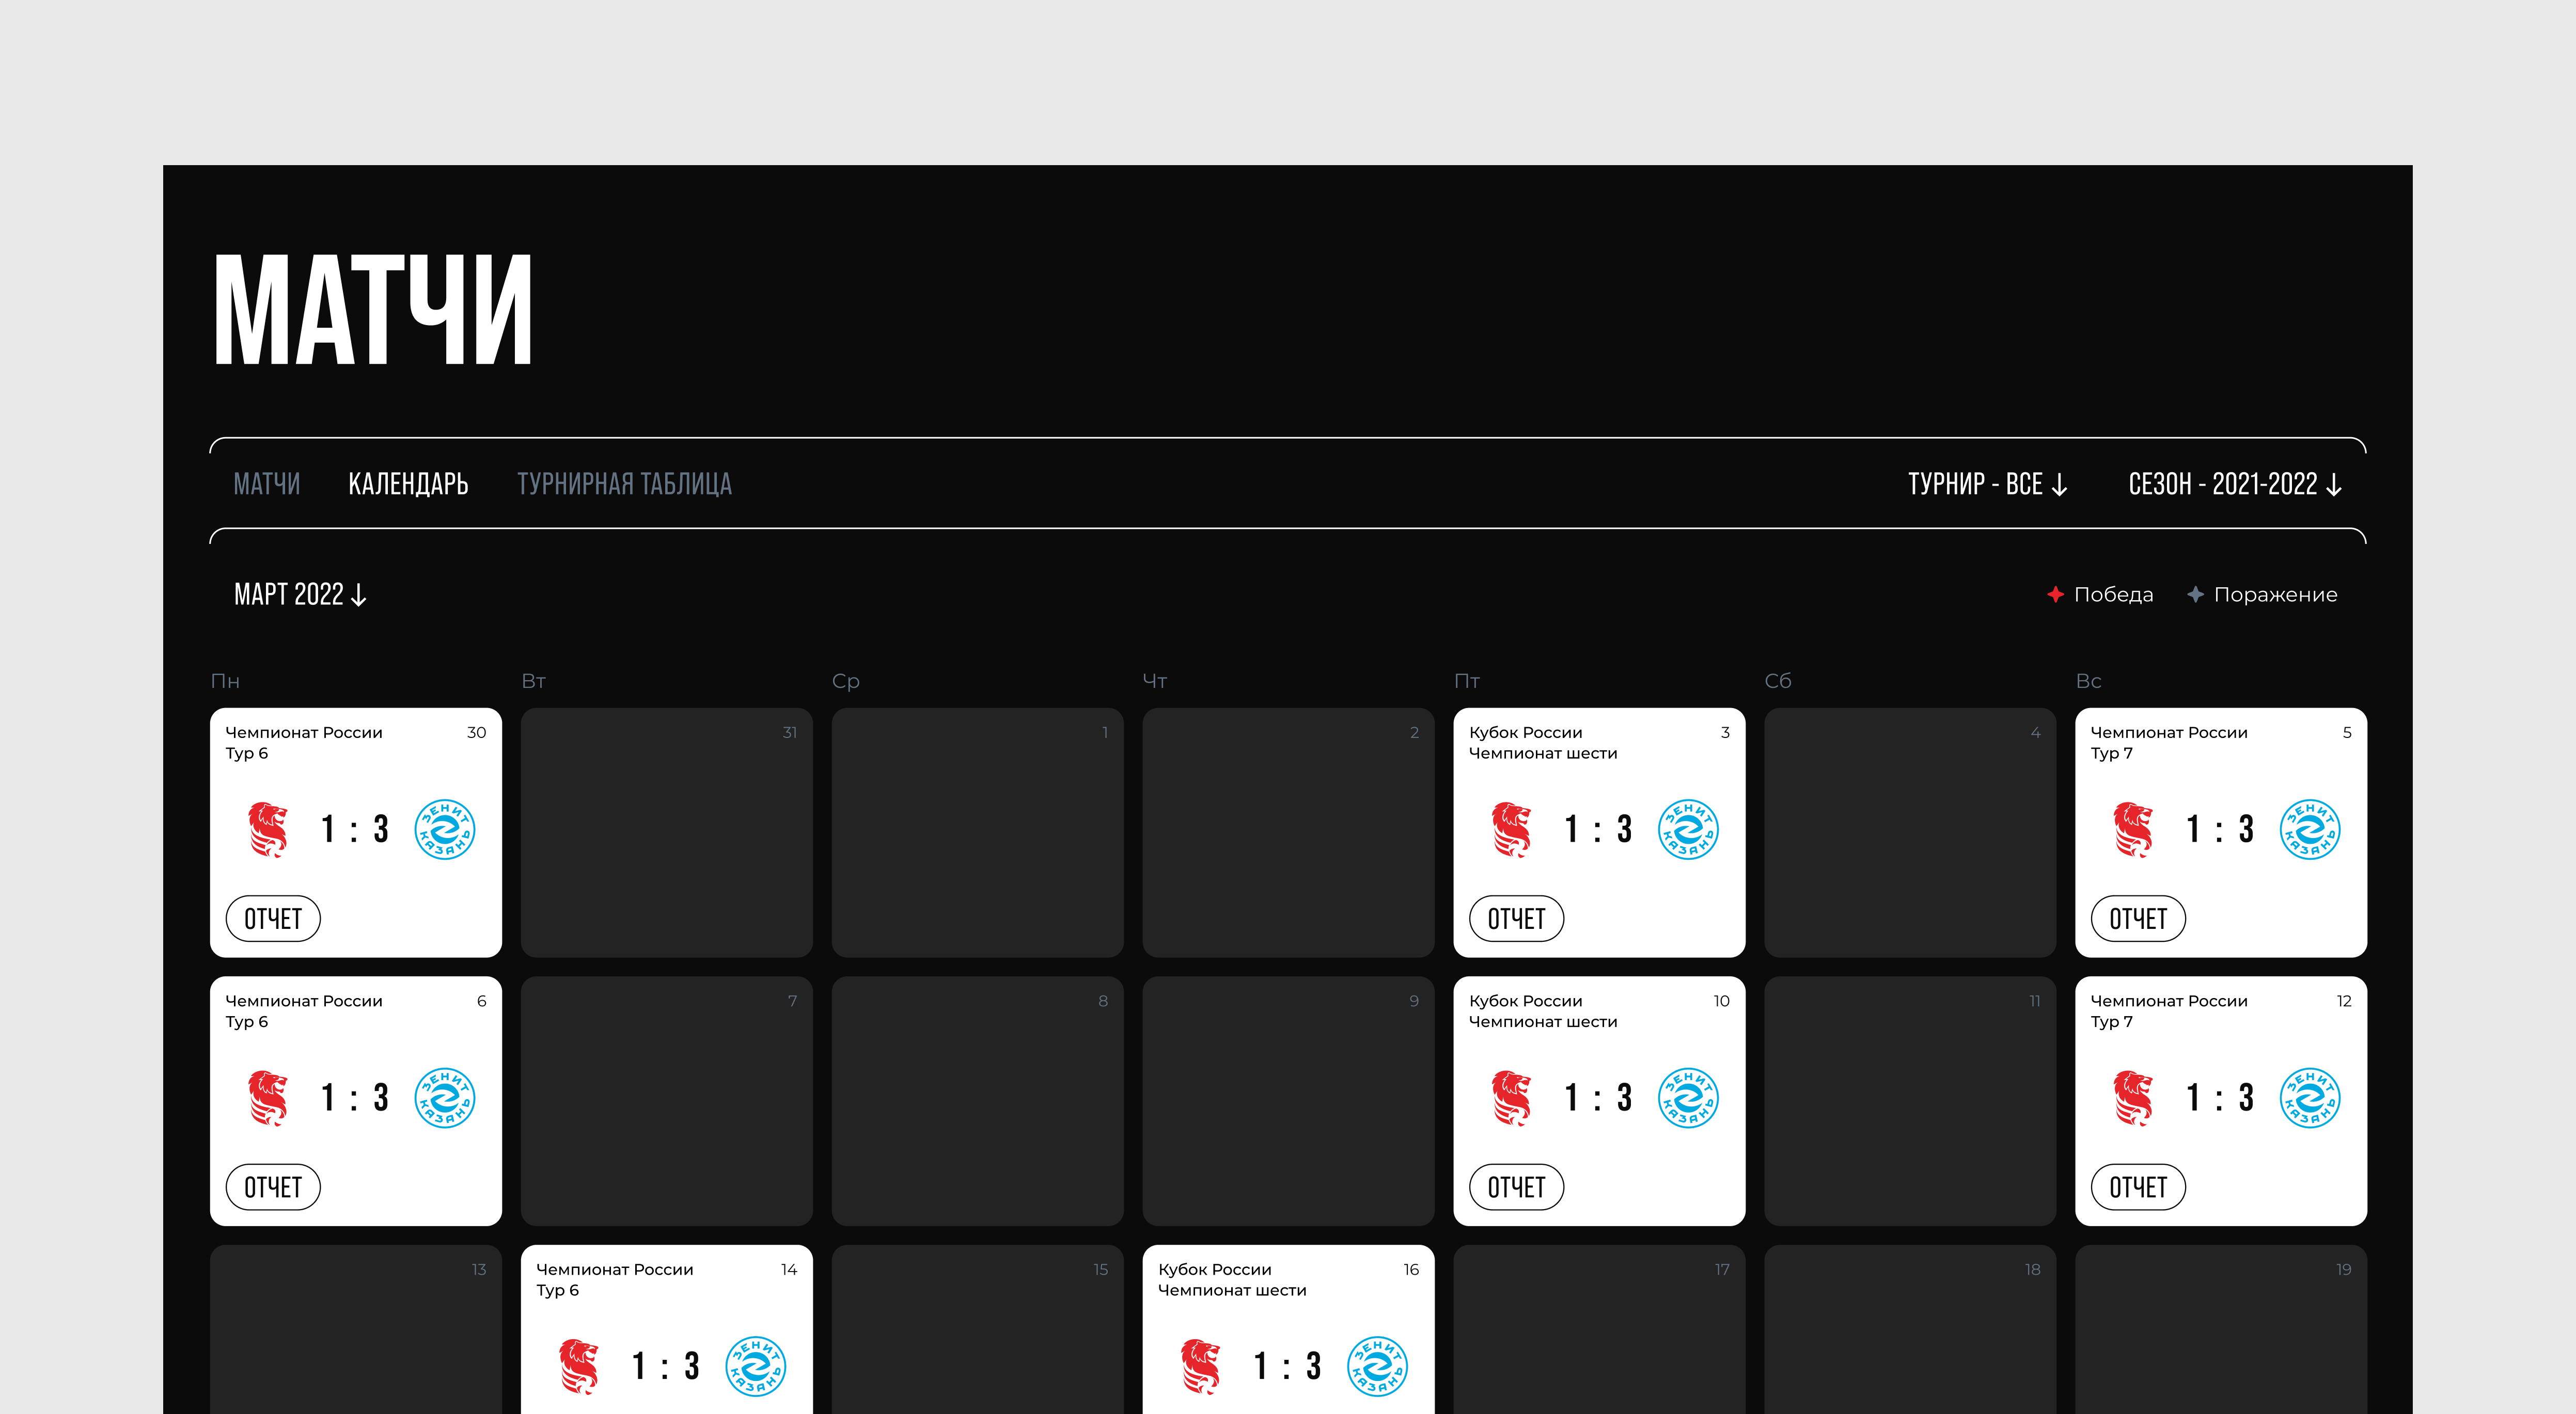Click red lion logo on day 10 card
This screenshot has height=1414, width=2576.
coord(1511,1098)
